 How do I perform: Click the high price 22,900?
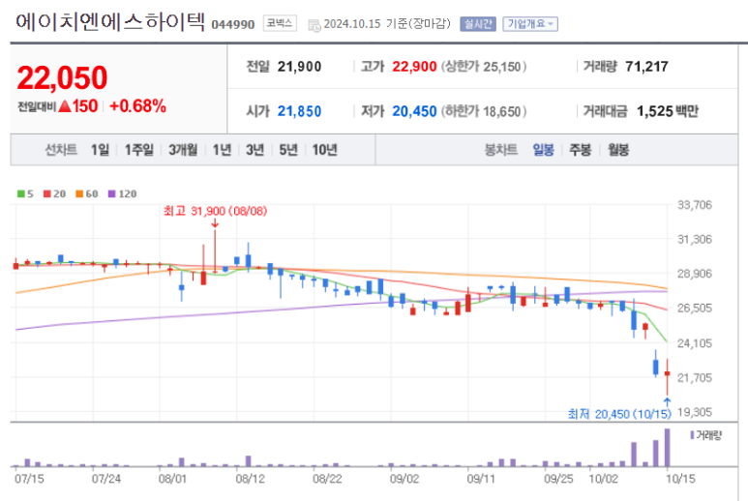click(414, 67)
